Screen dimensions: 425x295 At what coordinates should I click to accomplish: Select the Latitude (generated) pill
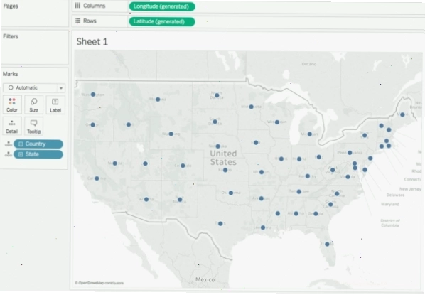[x=162, y=22]
